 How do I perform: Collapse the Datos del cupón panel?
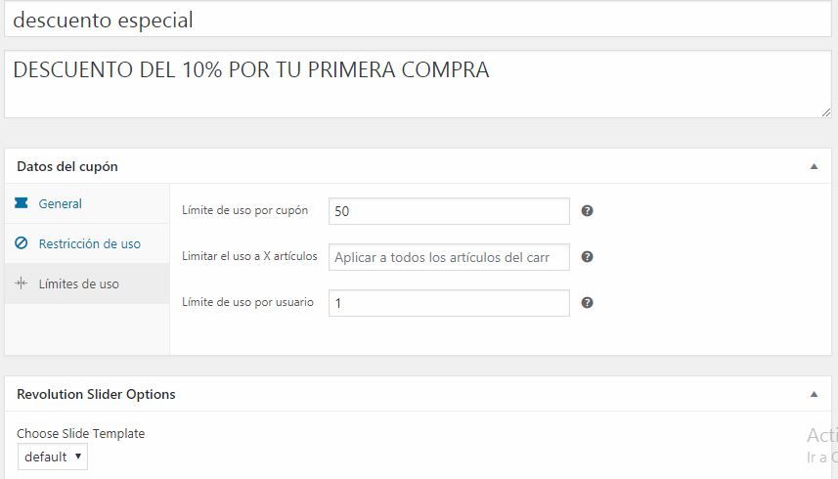pyautogui.click(x=814, y=166)
